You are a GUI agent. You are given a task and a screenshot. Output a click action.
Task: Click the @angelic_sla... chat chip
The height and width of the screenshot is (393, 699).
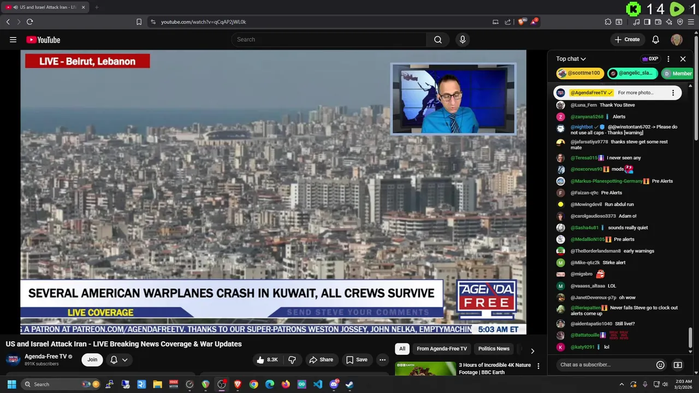(632, 73)
